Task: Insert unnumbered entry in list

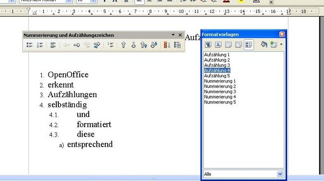Action: tap(110, 45)
